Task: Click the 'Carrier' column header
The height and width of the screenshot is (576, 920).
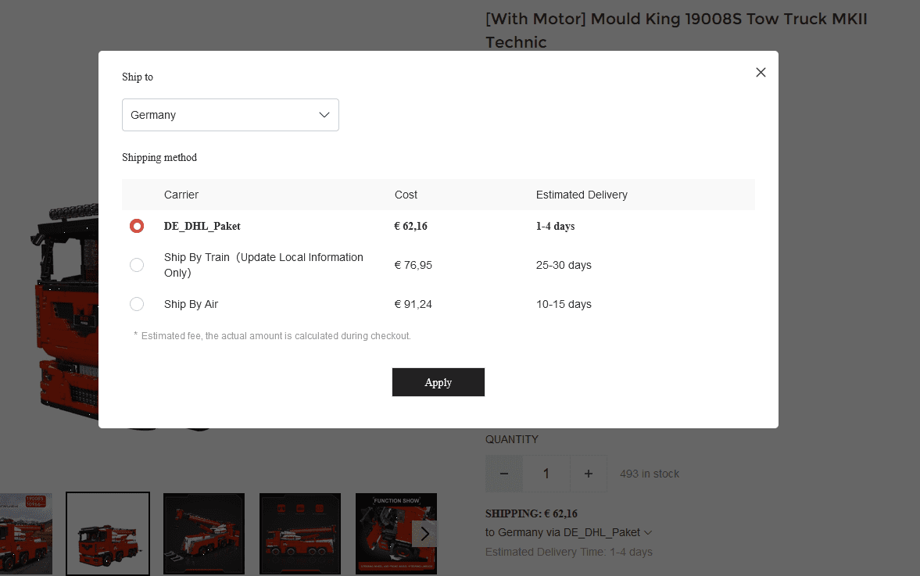Action: coord(181,195)
